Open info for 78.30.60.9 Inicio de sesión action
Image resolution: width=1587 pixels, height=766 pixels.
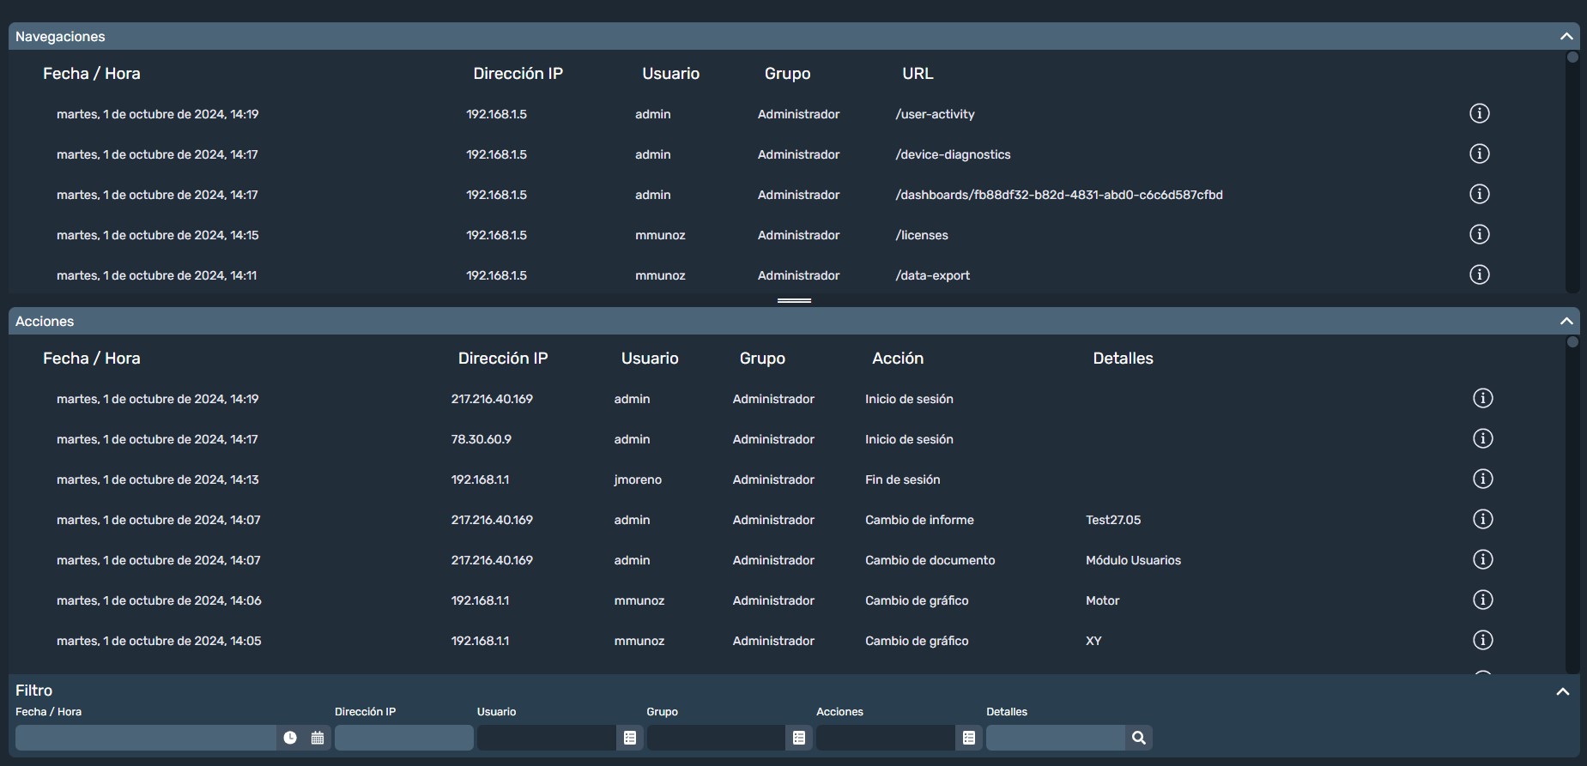pos(1482,438)
